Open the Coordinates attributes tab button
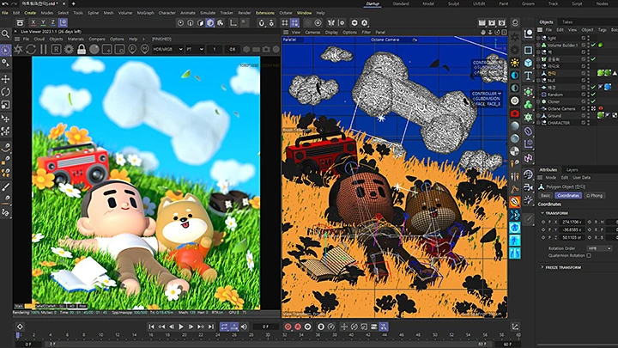Image resolution: width=618 pixels, height=348 pixels. (568, 196)
